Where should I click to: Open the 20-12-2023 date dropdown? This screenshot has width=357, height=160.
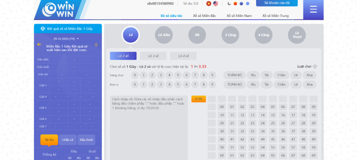(66, 39)
